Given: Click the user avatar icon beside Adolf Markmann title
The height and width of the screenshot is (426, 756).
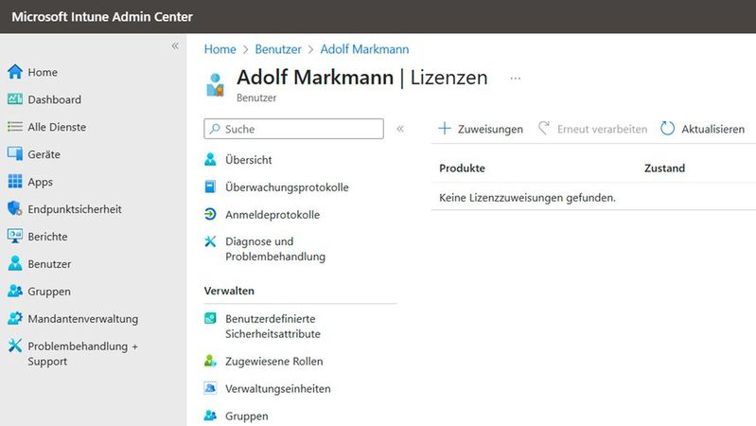Looking at the screenshot, I should point(215,85).
